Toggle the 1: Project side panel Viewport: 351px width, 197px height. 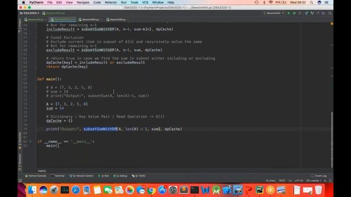pyautogui.click(x=20, y=25)
